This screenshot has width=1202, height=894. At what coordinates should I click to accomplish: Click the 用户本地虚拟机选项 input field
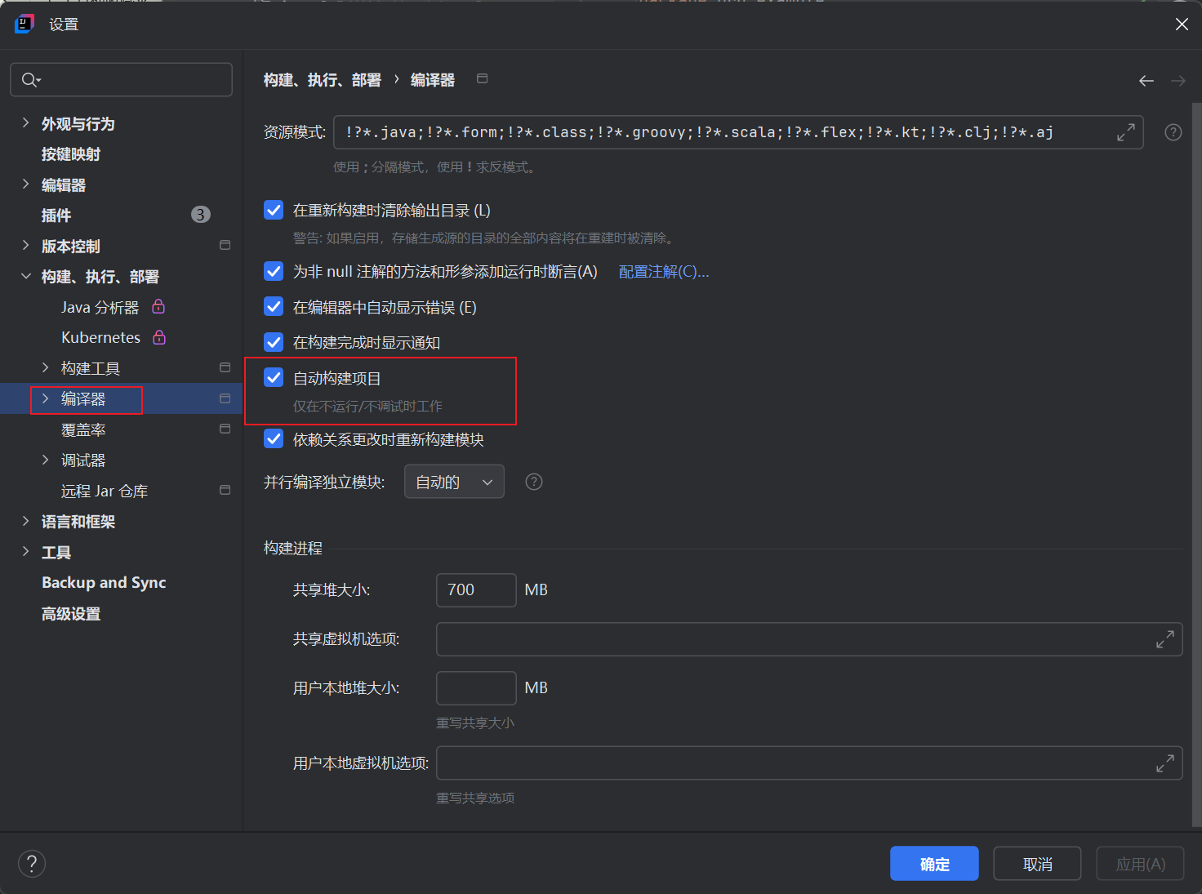[809, 763]
